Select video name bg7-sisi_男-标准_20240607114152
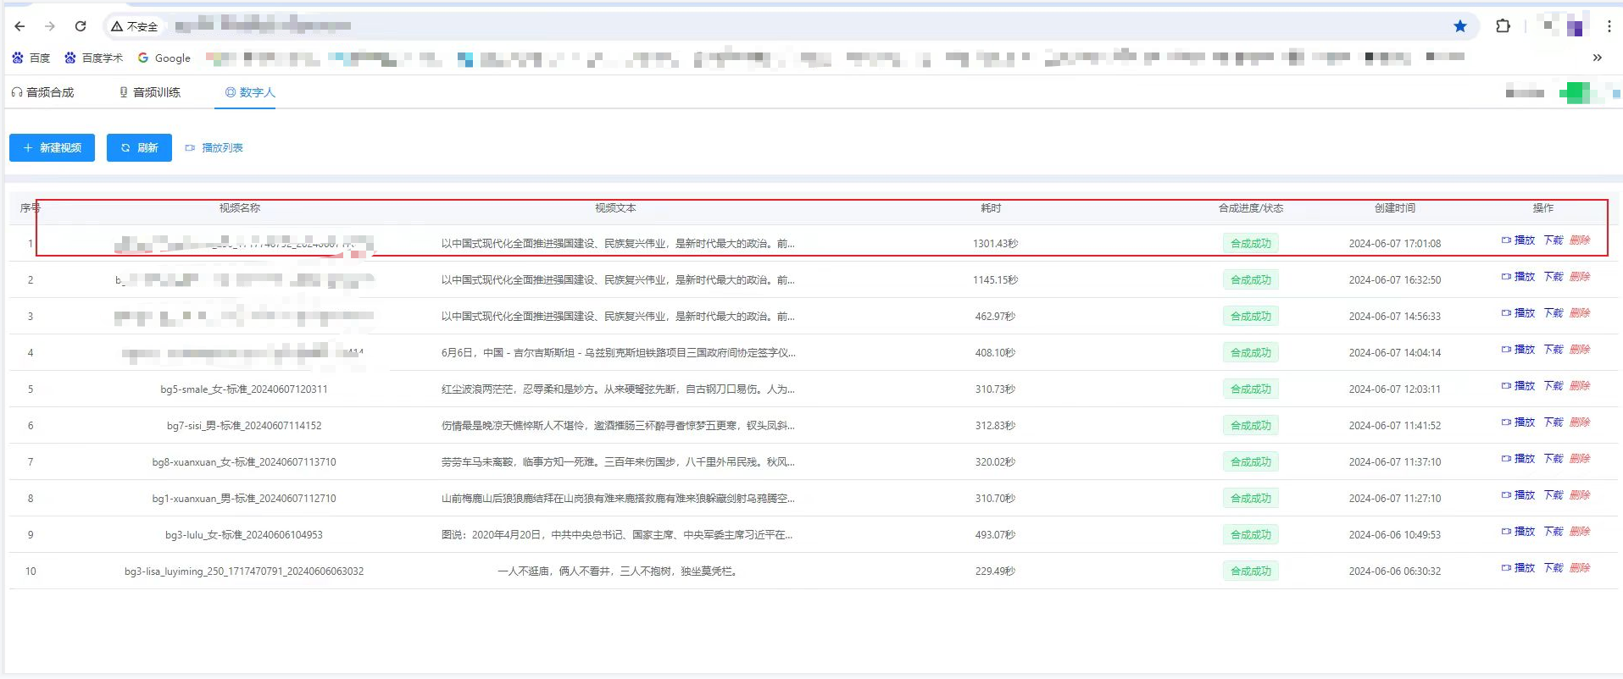Screen dimensions: 1623x679 [x=244, y=426]
